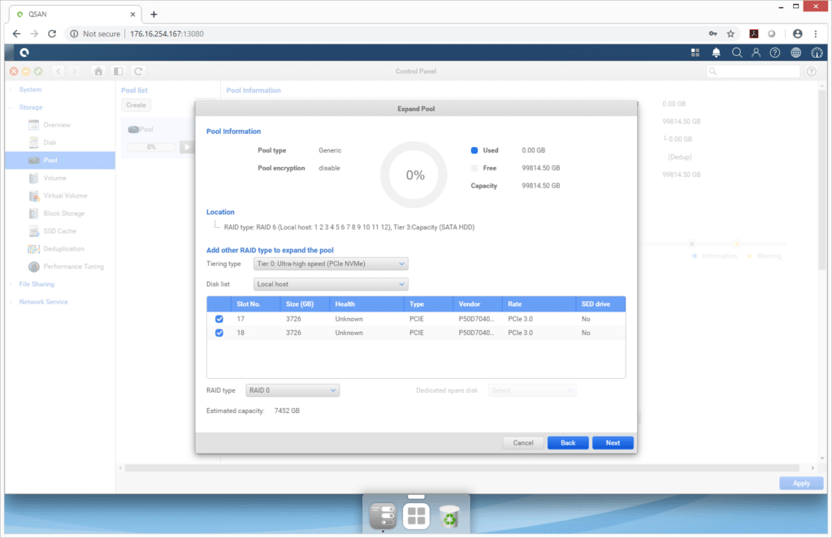Viewport: 832px width, 538px height.
Task: Sort by the Slot No. column header
Action: (256, 304)
